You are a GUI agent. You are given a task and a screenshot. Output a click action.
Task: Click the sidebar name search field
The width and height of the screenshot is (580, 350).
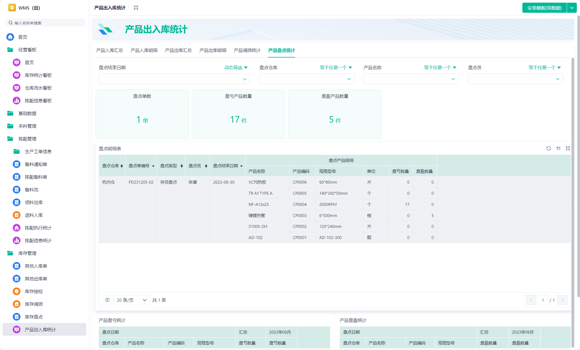tap(45, 23)
